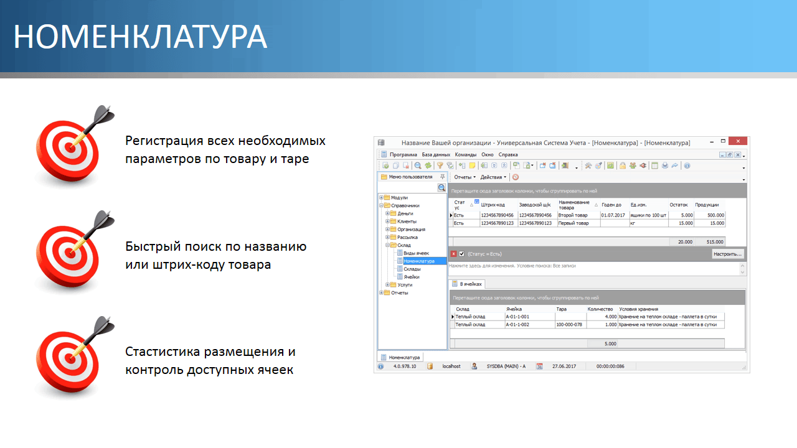Expand the Организация folder
Viewport: 797px width, 448px height.
(387, 229)
